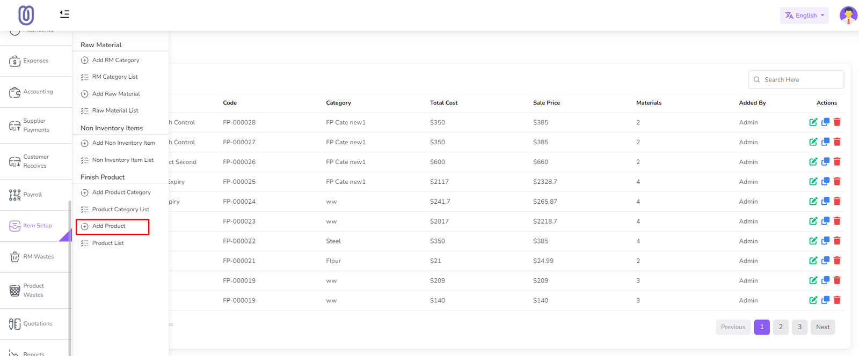Open the user profile avatar
The image size is (859, 356).
coord(848,15)
